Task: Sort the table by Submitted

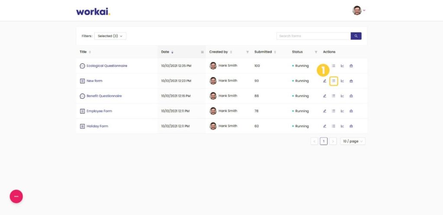Action: (x=275, y=52)
